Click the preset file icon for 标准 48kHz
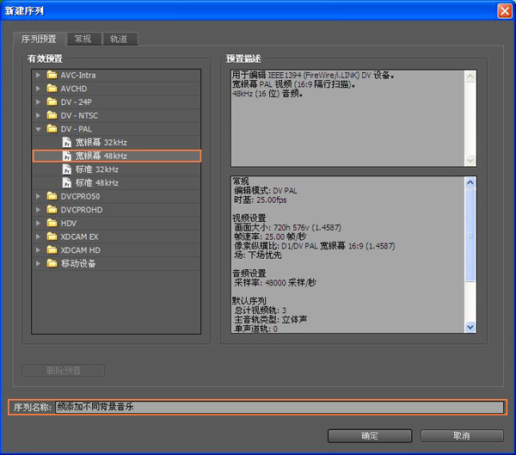 67,182
